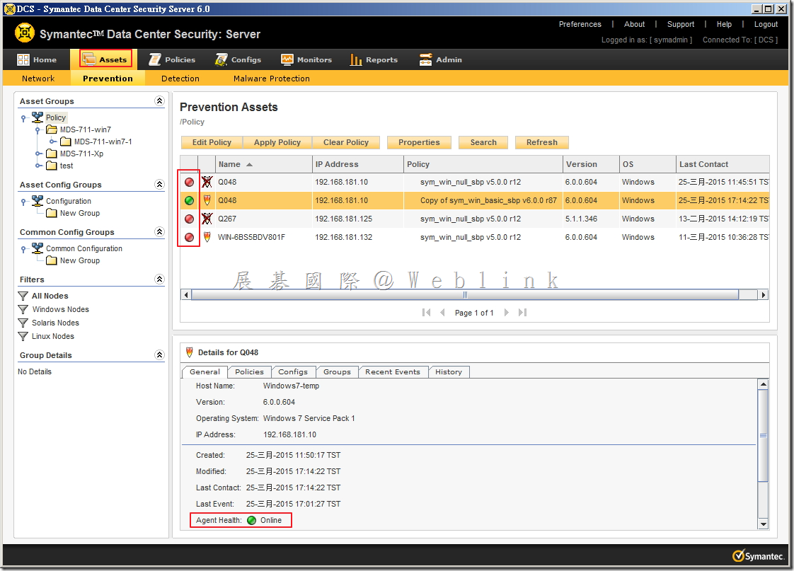This screenshot has width=794, height=571.
Task: Click the Home icon in navigation bar
Action: pos(24,60)
